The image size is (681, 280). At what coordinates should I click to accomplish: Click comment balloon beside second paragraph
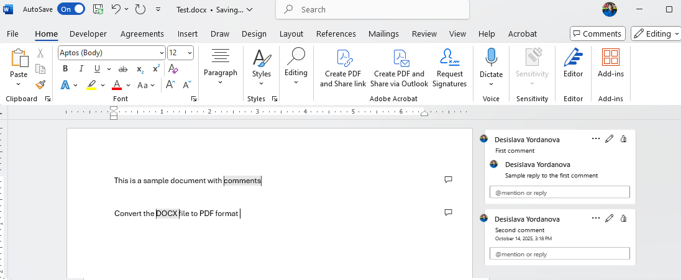point(449,212)
